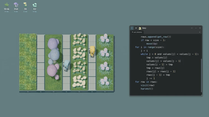This screenshot has width=209, height=117.
Task: Click Gary's robot avatar icon
Action: click(140, 28)
